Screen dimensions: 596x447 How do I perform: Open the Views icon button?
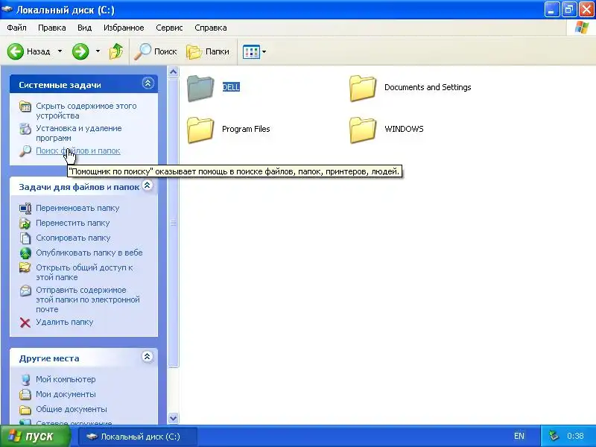pyautogui.click(x=251, y=51)
